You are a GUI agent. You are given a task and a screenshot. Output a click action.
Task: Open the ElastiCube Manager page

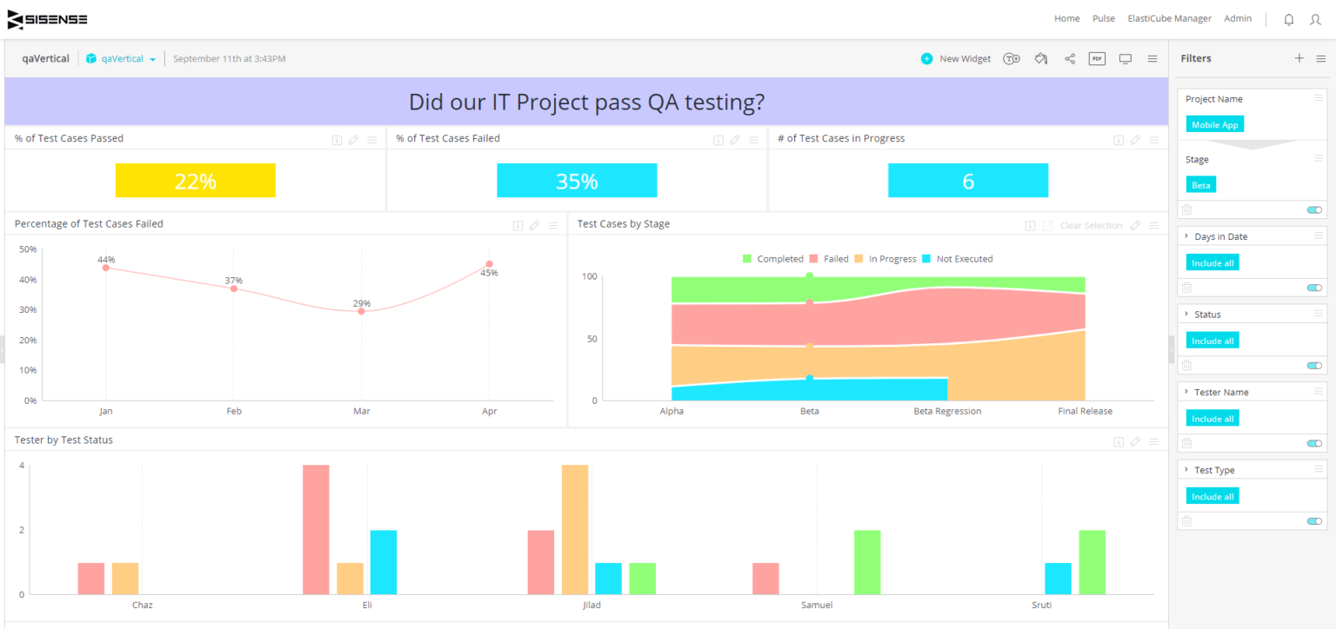(x=1169, y=17)
